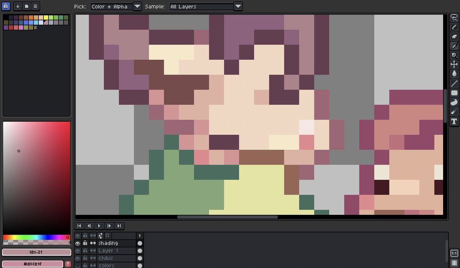Select the Blur tool
Viewport: 460px width, 268px height.
(x=454, y=112)
